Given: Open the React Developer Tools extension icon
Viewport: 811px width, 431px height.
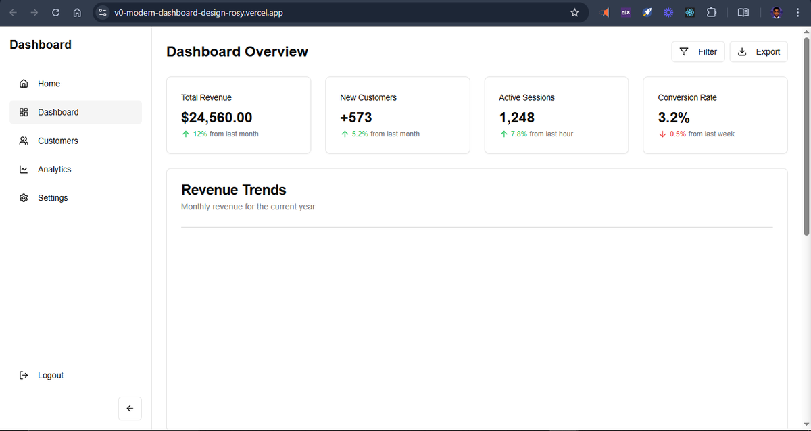Looking at the screenshot, I should point(689,12).
